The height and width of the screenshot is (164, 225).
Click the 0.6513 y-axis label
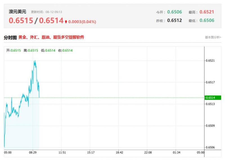[x=210, y=104]
